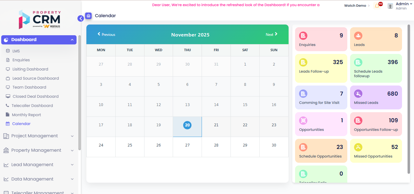Image resolution: width=414 pixels, height=194 pixels.
Task: Click the Missed Leads card icon
Action: click(358, 94)
